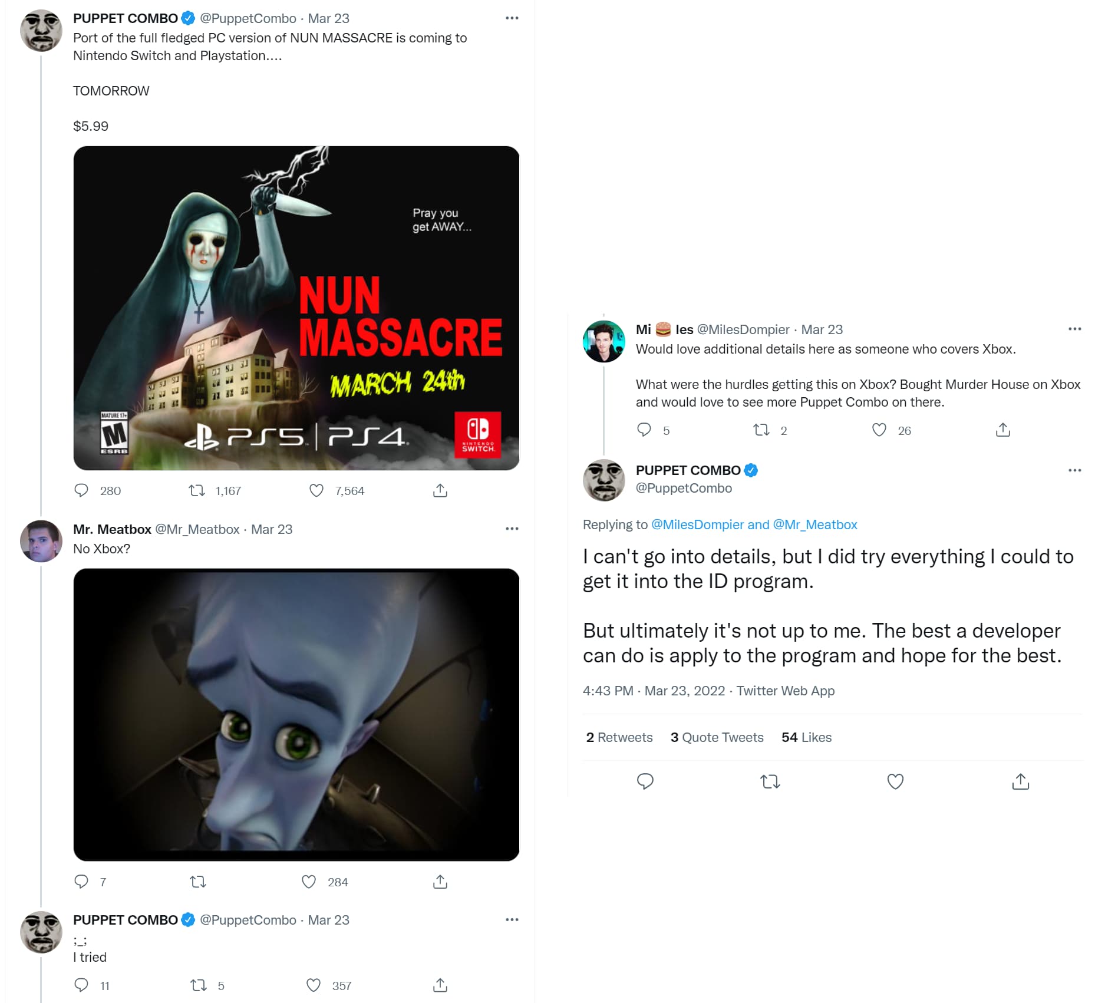Retweet the Nun Massacre announcement tweet

pos(196,490)
